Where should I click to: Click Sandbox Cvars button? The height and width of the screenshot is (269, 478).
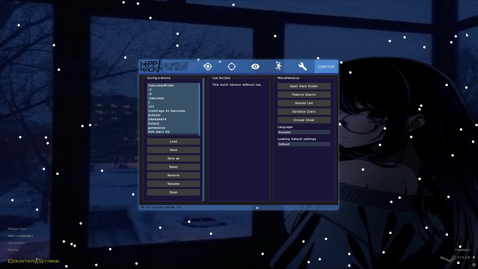point(304,112)
